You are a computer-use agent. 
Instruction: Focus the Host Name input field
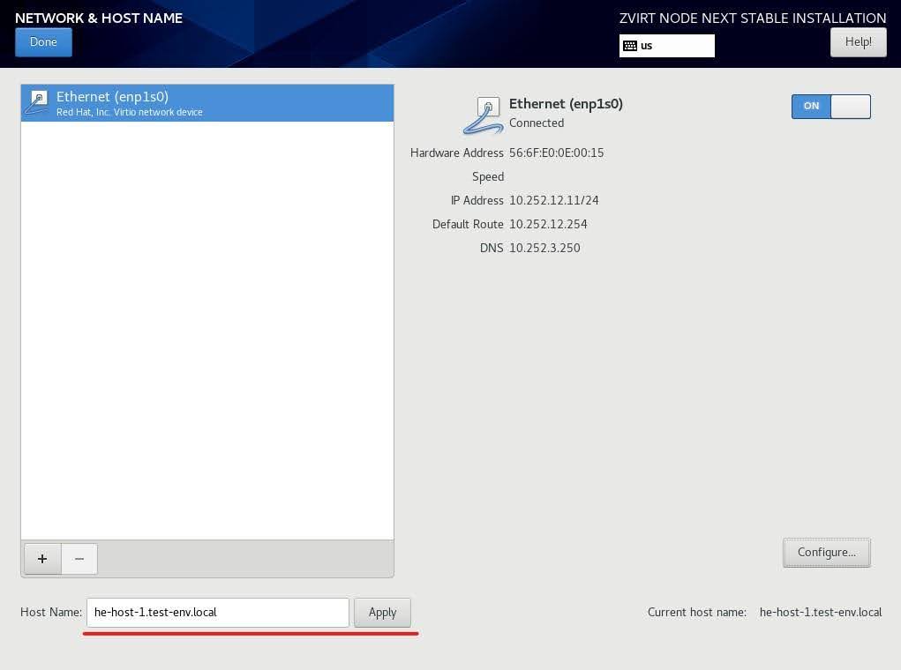pyautogui.click(x=218, y=613)
